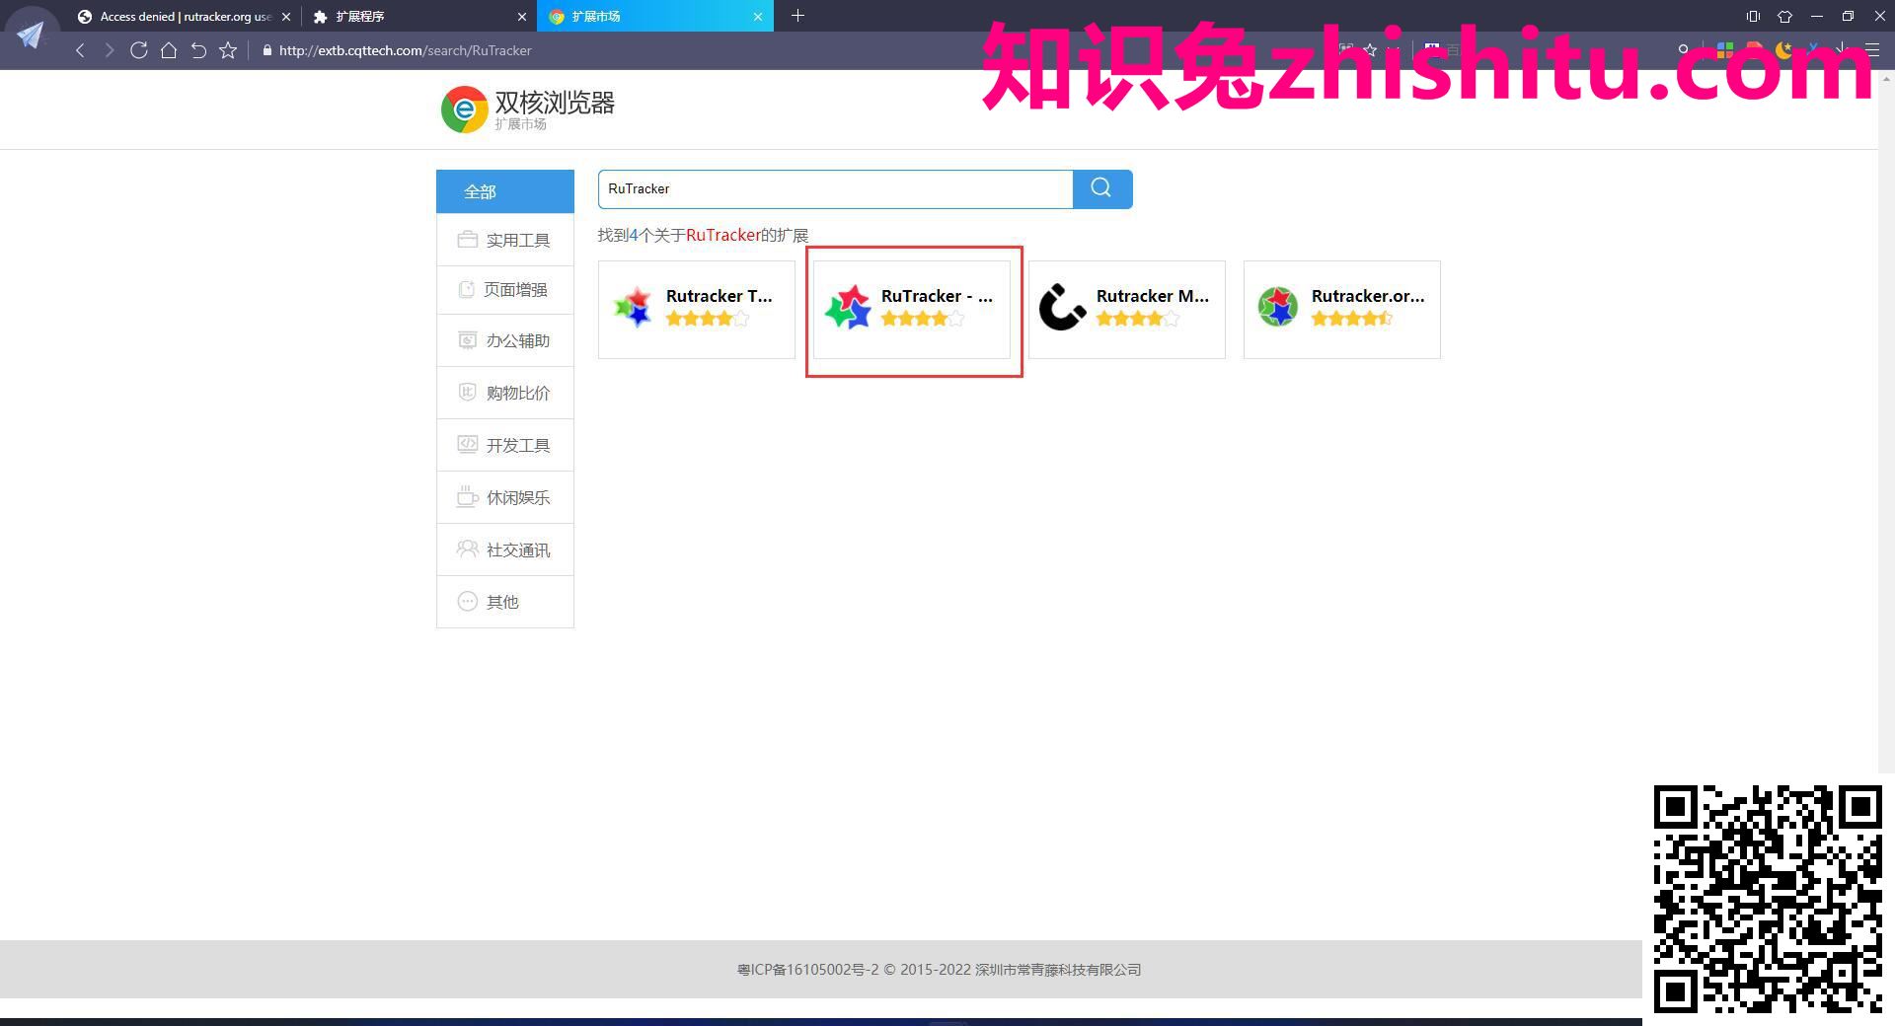Viewport: 1895px width, 1026px height.
Task: Click the 粤ICP备16105002号-2 footer text
Action: (807, 970)
